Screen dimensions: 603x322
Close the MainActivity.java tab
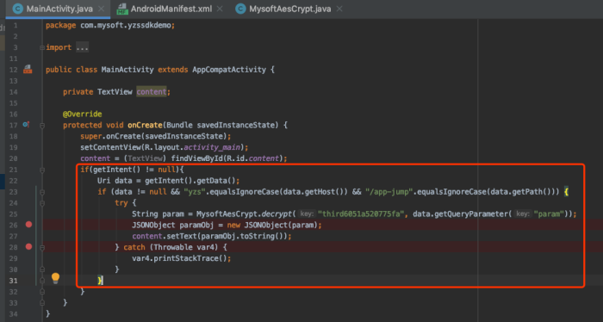pyautogui.click(x=101, y=9)
